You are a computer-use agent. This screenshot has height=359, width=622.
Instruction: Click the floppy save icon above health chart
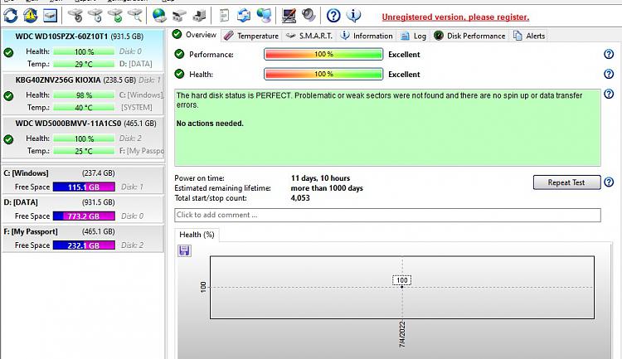184,250
